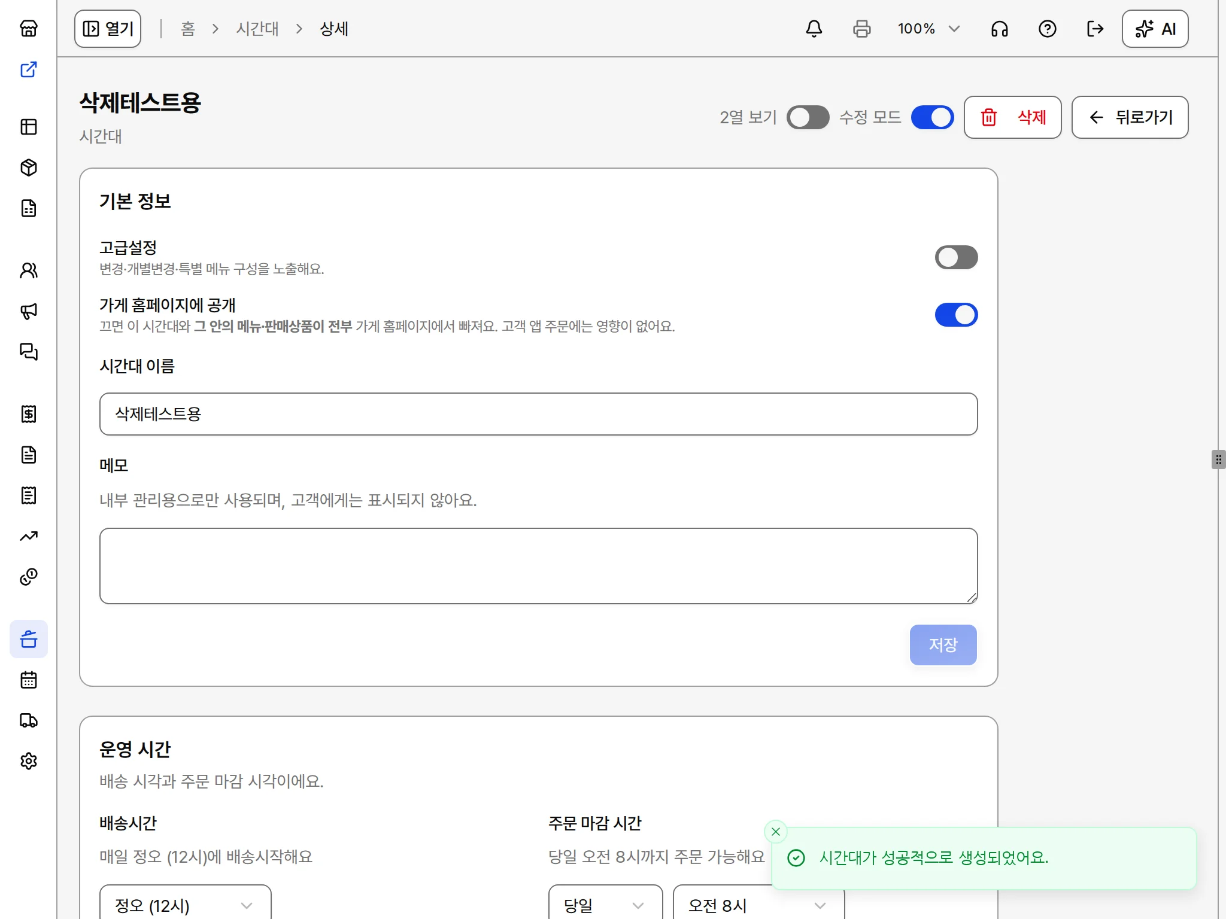Open the calendar sidebar icon
The height and width of the screenshot is (919, 1226).
(x=29, y=680)
